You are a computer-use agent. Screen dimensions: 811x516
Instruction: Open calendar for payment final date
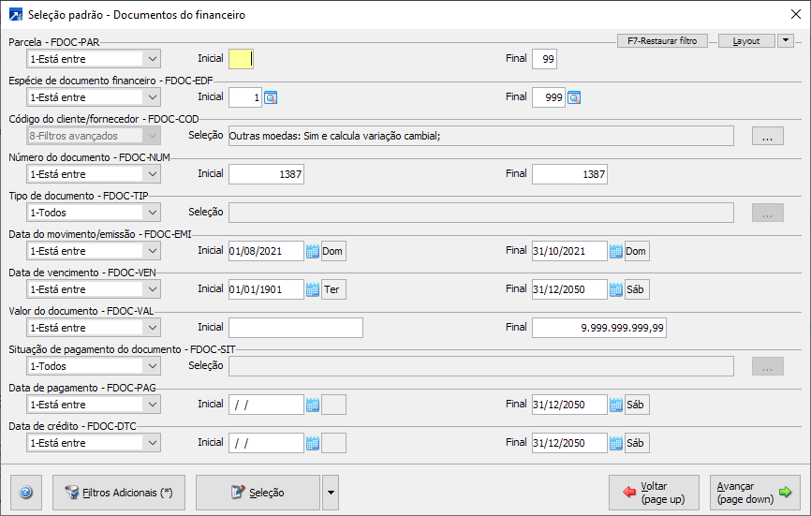coord(616,405)
